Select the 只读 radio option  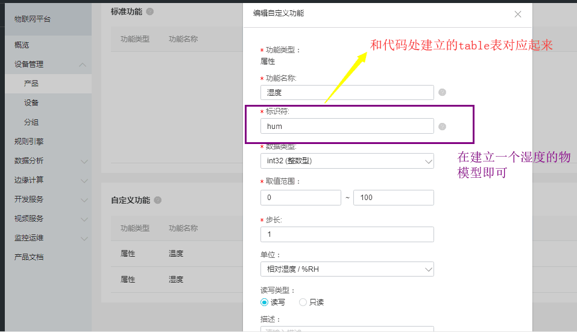pos(303,302)
